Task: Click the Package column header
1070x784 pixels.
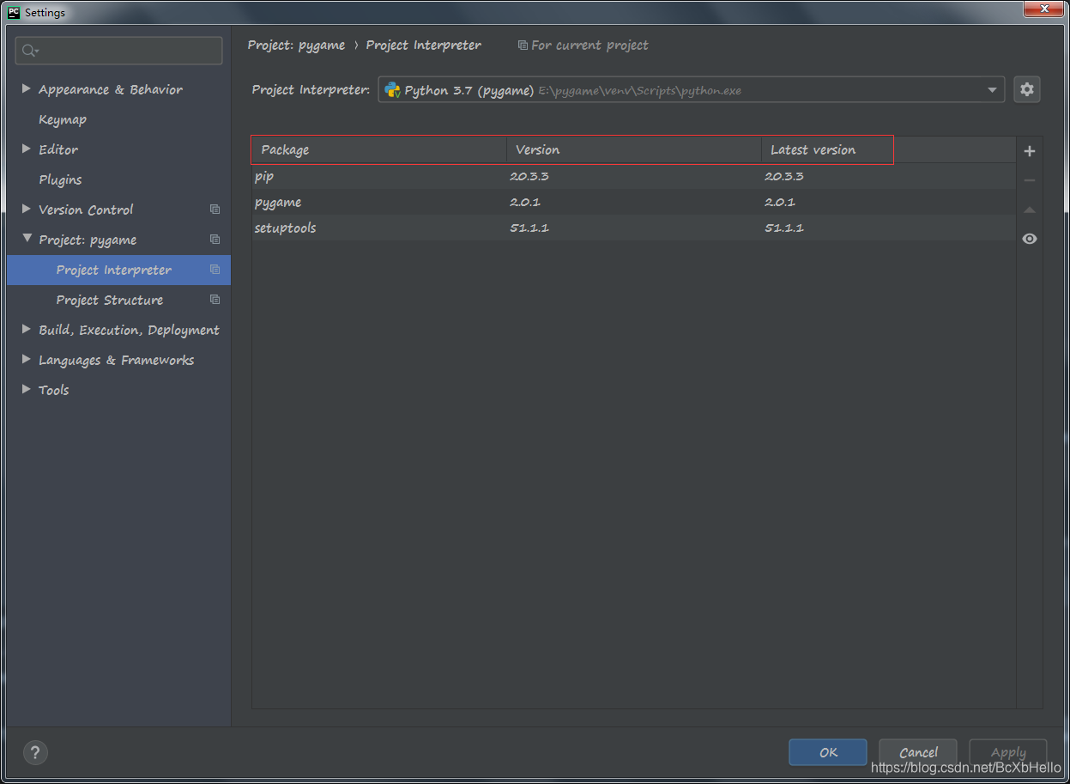Action: tap(379, 149)
